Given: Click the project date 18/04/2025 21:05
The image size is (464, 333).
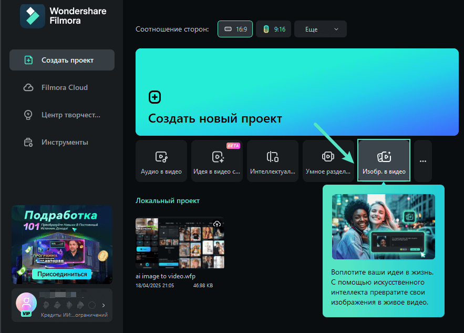Looking at the screenshot, I should point(155,286).
